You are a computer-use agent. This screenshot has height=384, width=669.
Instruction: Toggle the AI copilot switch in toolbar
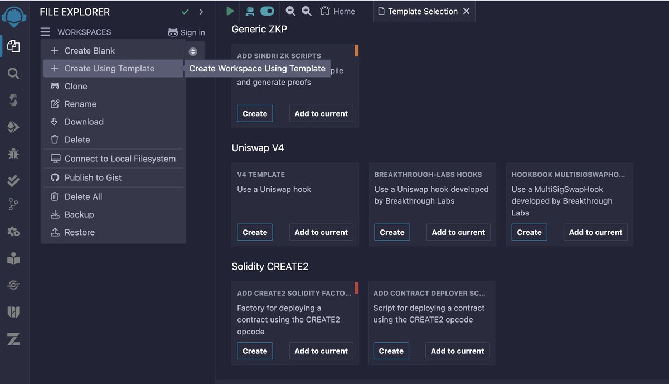[267, 11]
